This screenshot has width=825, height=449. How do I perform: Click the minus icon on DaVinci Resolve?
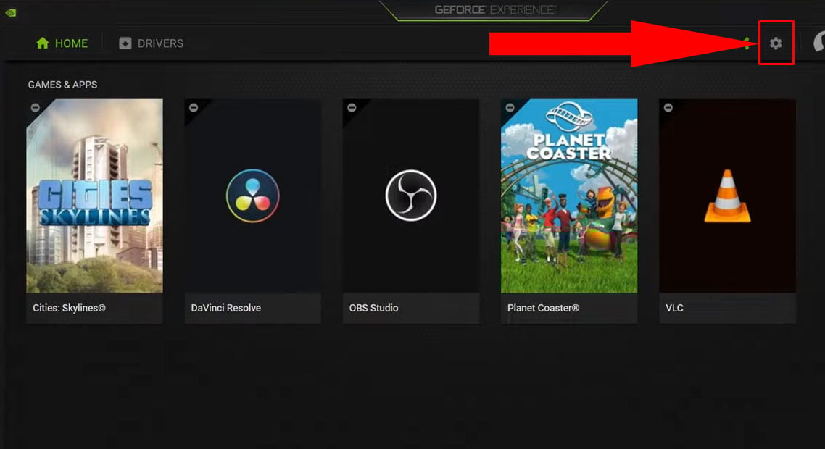194,108
